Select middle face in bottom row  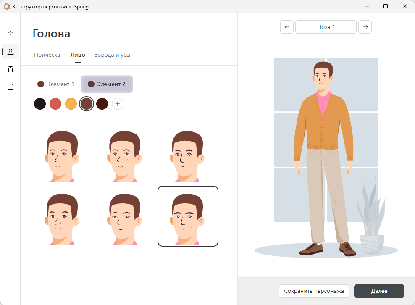click(124, 219)
